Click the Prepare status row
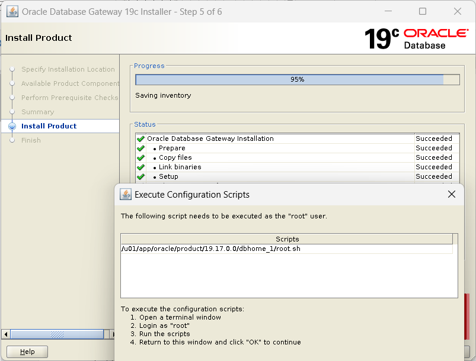 [x=297, y=148]
